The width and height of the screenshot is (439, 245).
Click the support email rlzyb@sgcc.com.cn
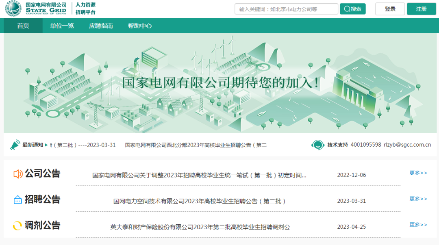click(407, 145)
